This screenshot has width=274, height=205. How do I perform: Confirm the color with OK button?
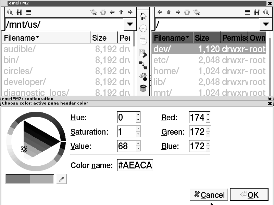click(249, 195)
